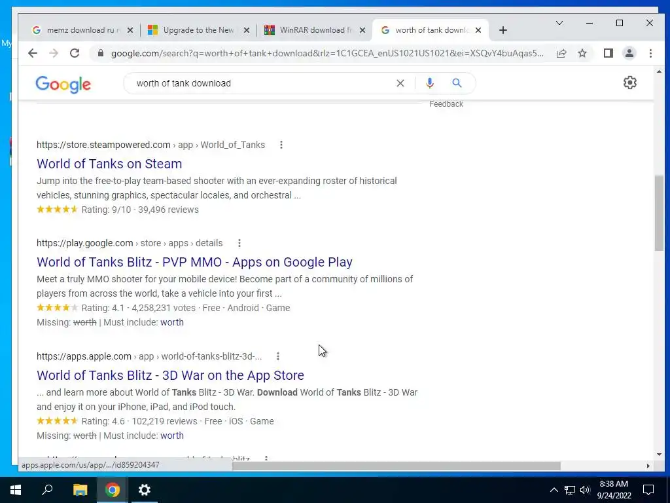Screen dimensions: 670x503
Task: Close the Upgrade to the New tab
Action: click(247, 30)
